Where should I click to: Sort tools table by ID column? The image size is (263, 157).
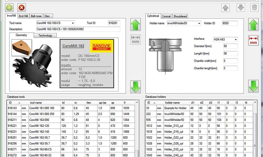pos(14,103)
